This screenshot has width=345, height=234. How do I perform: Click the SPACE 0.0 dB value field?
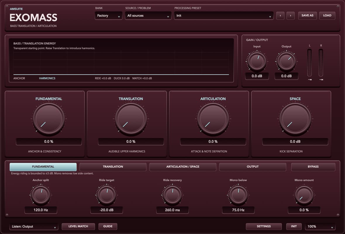click(295, 142)
